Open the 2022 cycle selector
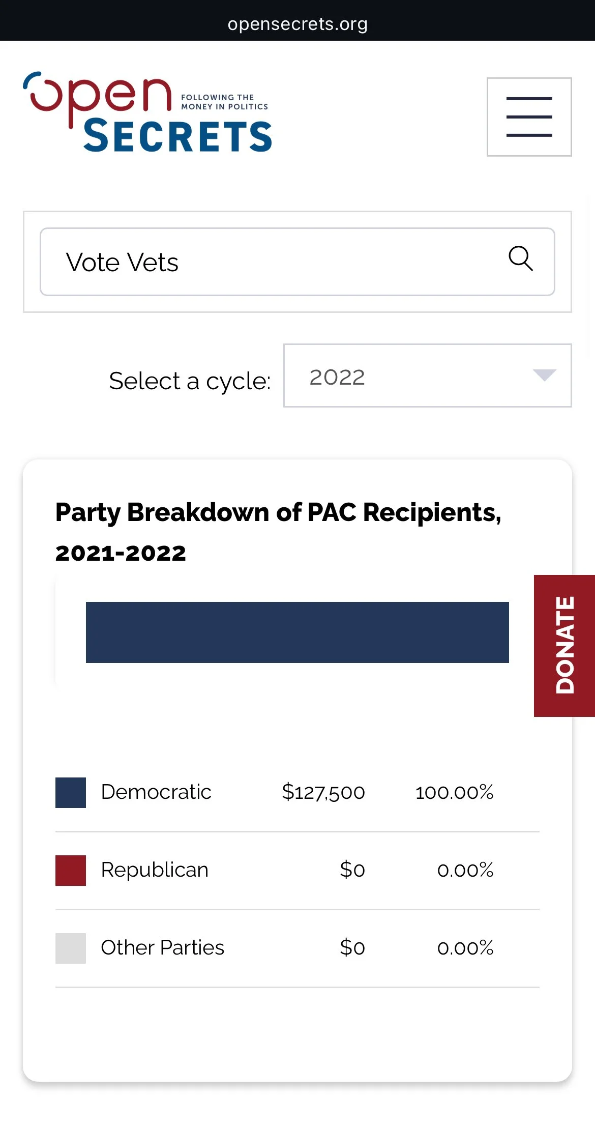This screenshot has width=595, height=1126. 427,376
